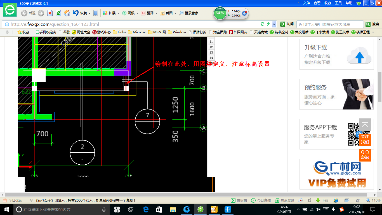
Task: Click the 恢复 restore tabs button
Action: (x=80, y=13)
